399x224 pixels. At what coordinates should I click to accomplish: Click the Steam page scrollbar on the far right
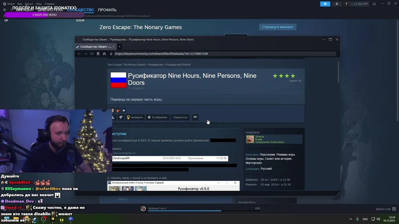(397, 71)
